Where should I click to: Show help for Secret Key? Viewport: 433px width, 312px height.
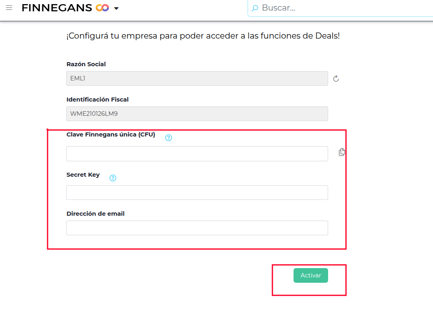click(x=113, y=178)
